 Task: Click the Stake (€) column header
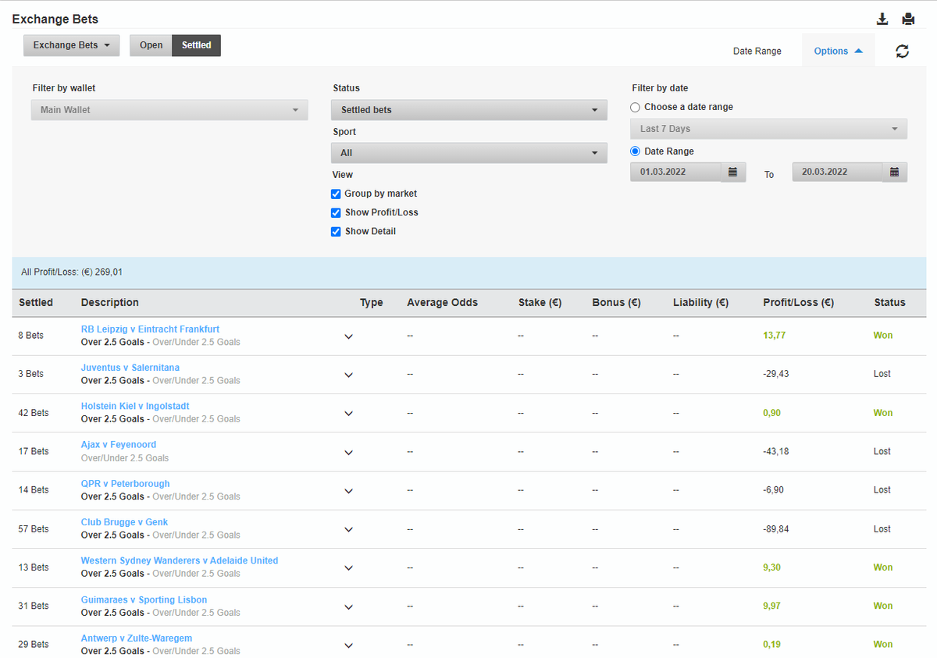pyautogui.click(x=540, y=303)
